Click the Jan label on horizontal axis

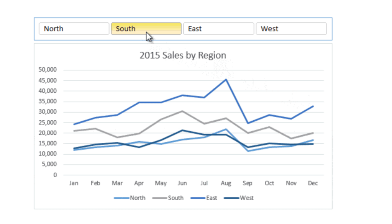coord(74,183)
